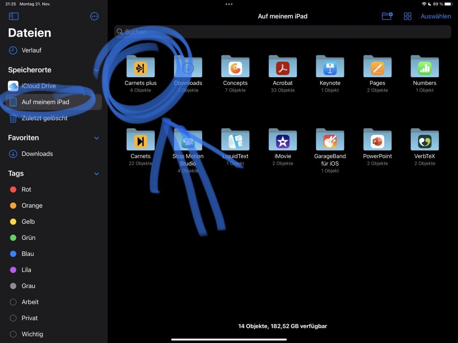Viewport: 458px width, 343px height.
Task: Tap the battery indicator in status bar
Action: 448,4
